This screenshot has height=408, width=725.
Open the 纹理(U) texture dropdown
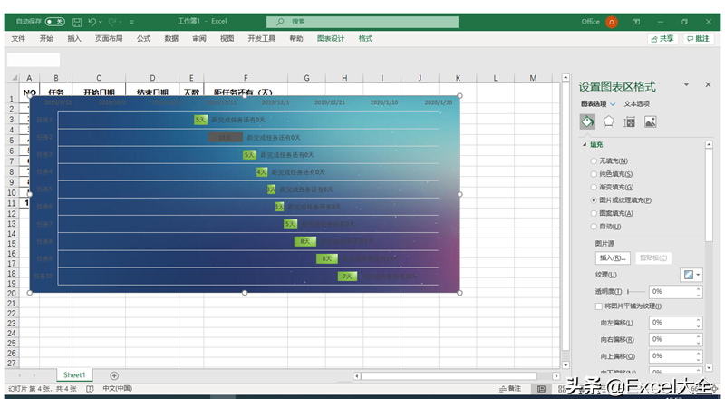click(x=691, y=275)
